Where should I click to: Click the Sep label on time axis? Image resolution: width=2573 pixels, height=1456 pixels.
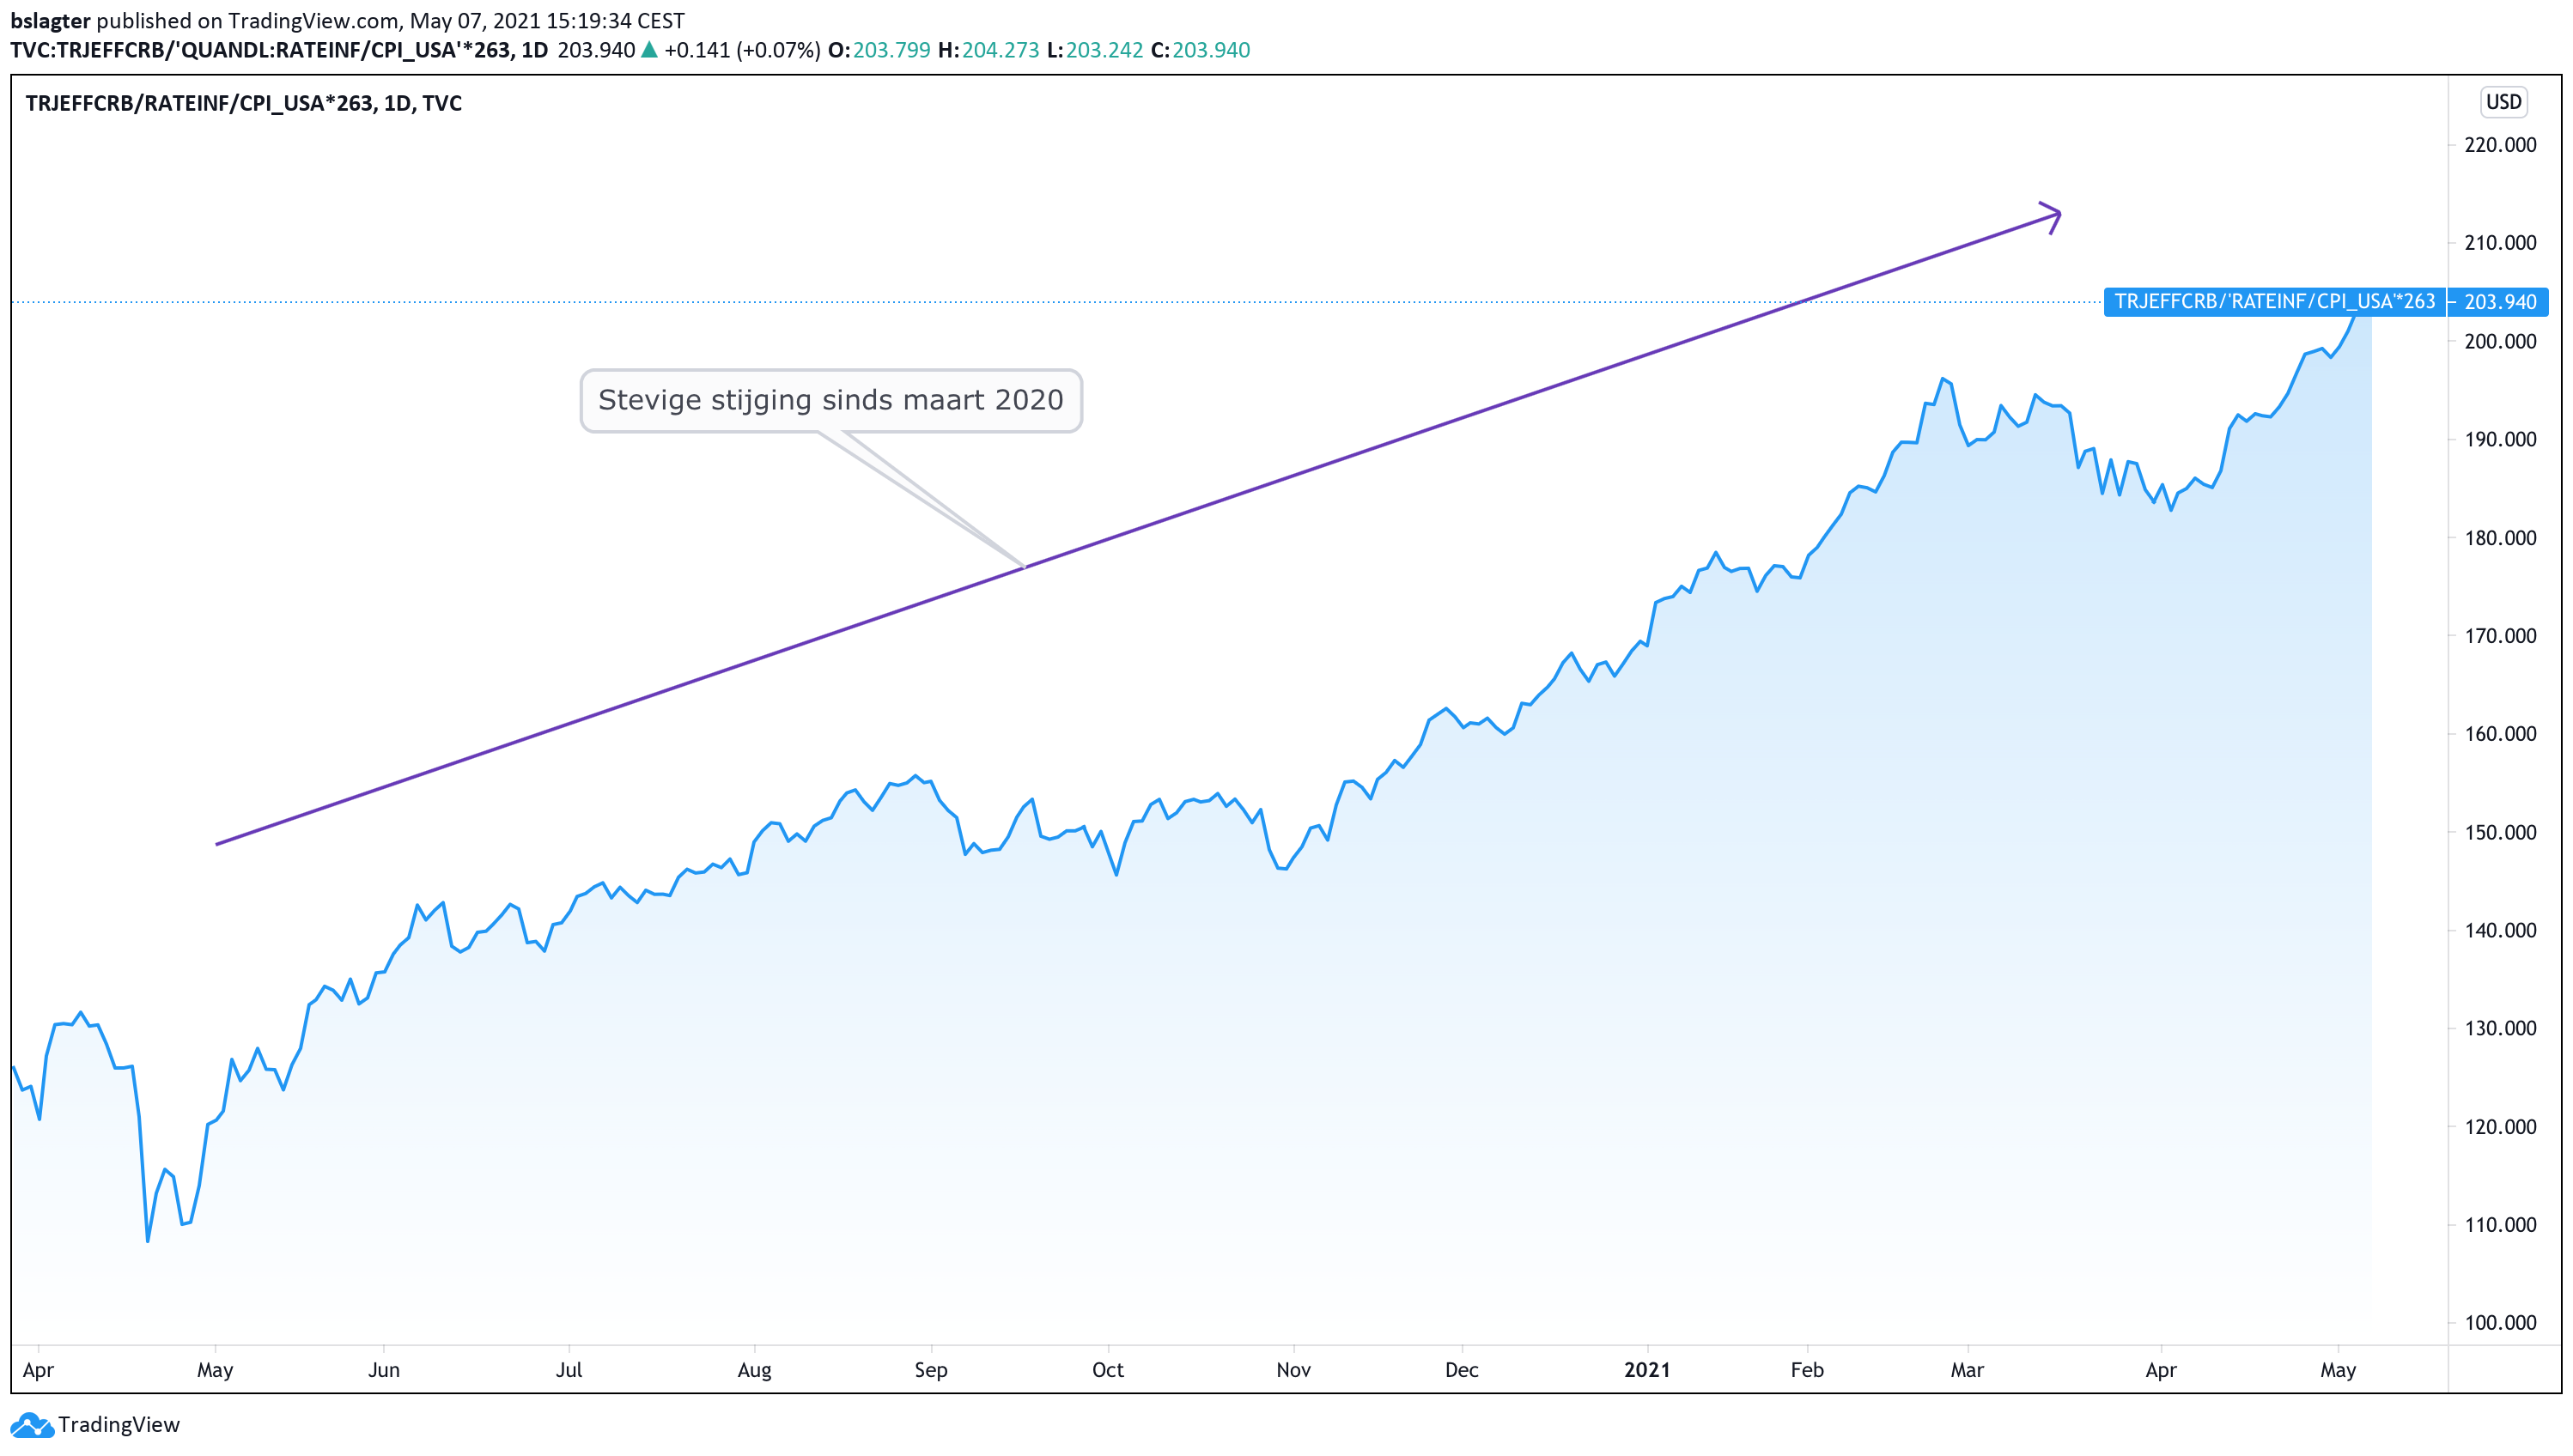[930, 1370]
